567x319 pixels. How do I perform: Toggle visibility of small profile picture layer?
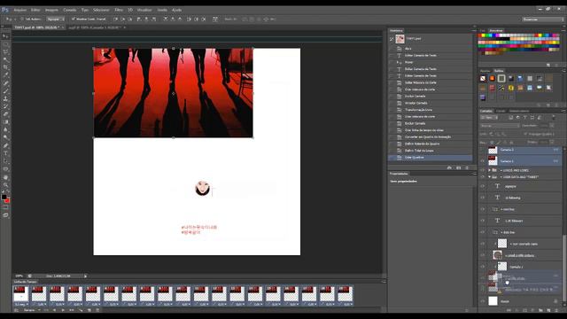point(482,255)
